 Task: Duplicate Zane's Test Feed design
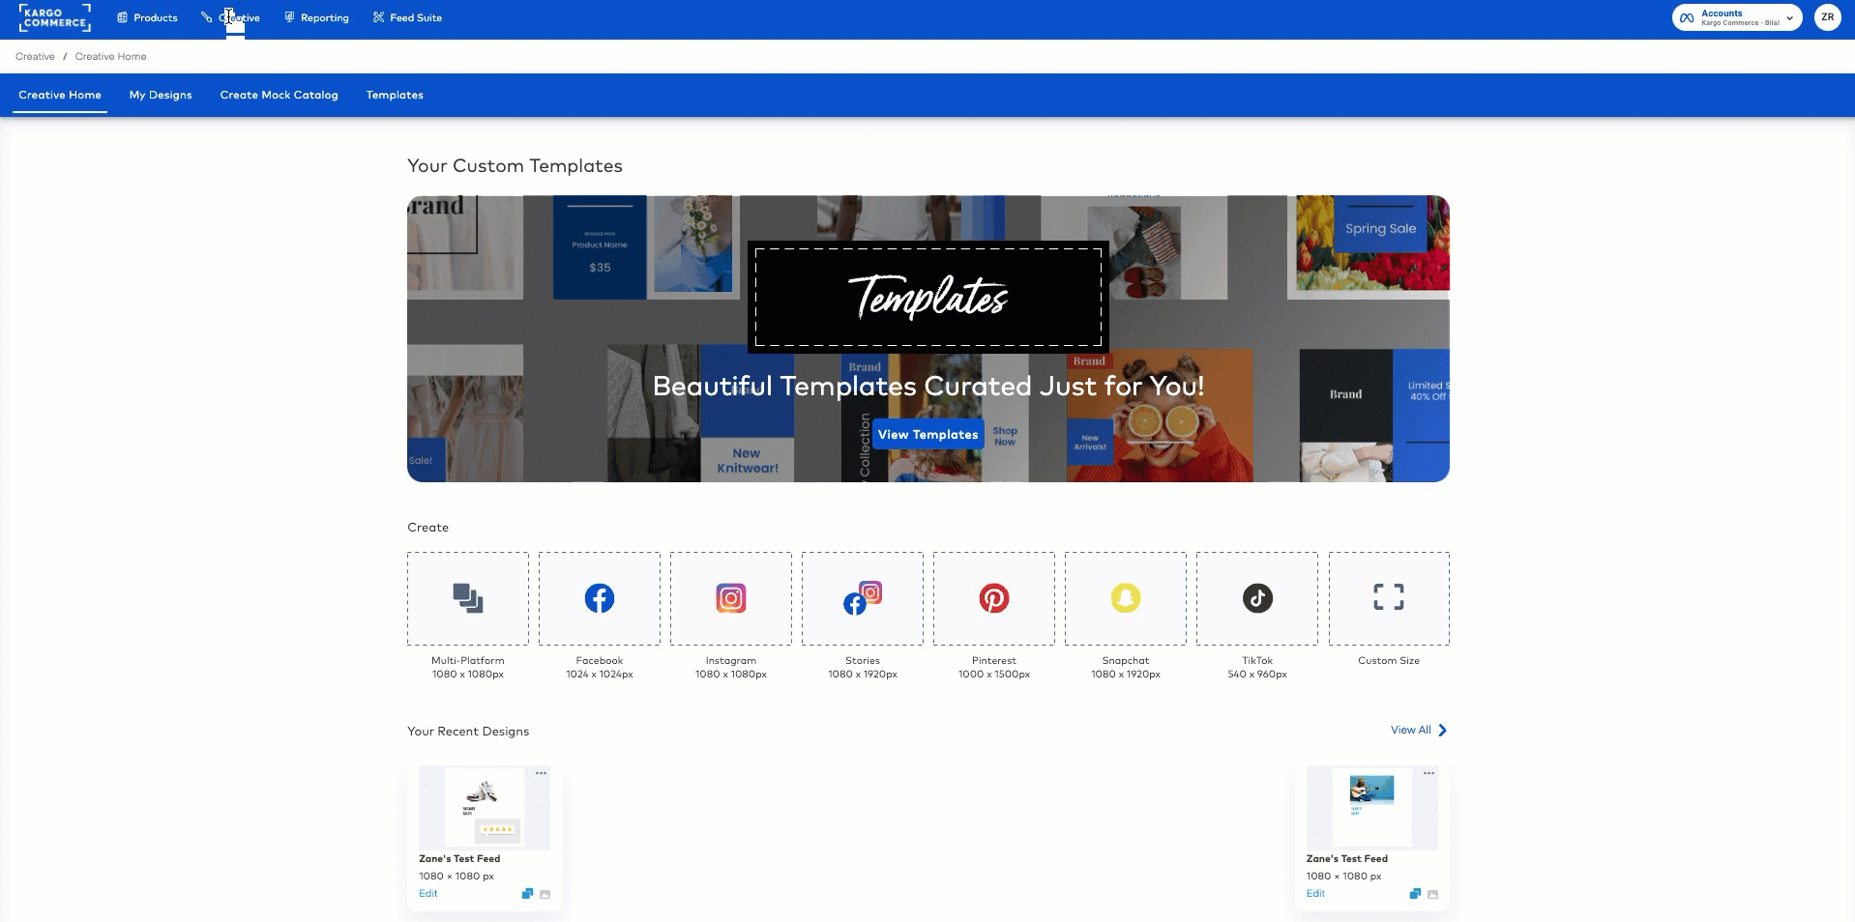(x=529, y=894)
